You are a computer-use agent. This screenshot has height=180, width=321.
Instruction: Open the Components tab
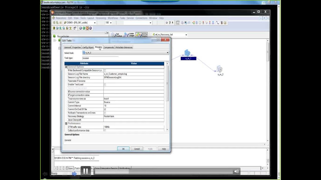(x=109, y=47)
